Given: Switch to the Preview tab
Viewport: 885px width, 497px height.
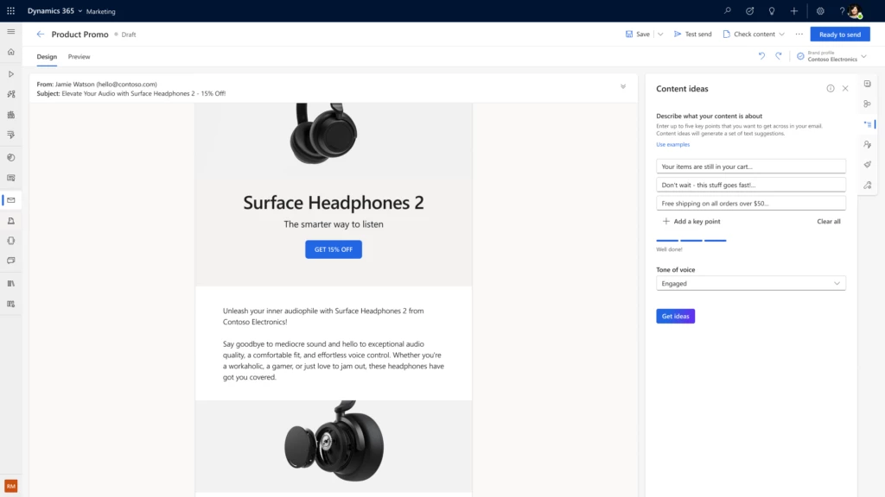Looking at the screenshot, I should [79, 57].
